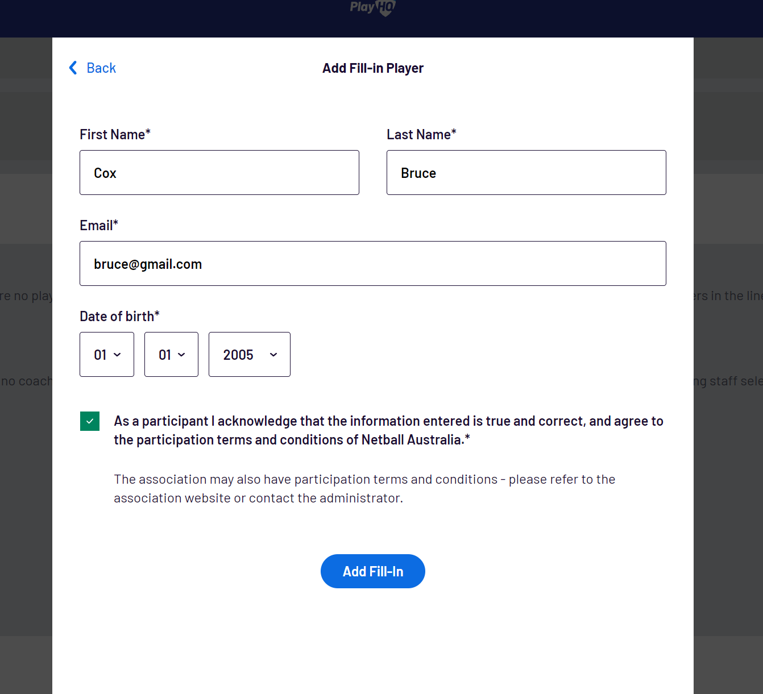Click the day dropdown chevron arrow
Viewport: 763px width, 694px height.
117,355
